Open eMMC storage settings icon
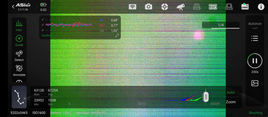The width and height of the screenshot is (268, 117). [x=245, y=7]
